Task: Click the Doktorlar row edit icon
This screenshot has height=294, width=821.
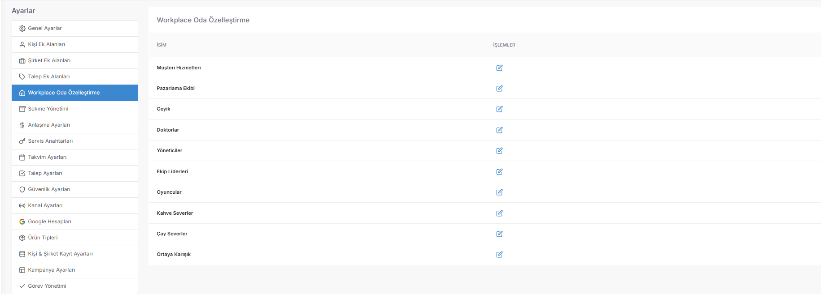Action: pyautogui.click(x=499, y=130)
